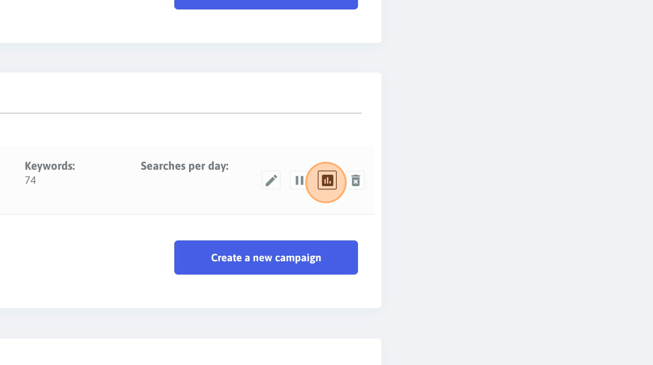The height and width of the screenshot is (365, 653).
Task: Click the partially visible blue button at top
Action: coord(266,4)
